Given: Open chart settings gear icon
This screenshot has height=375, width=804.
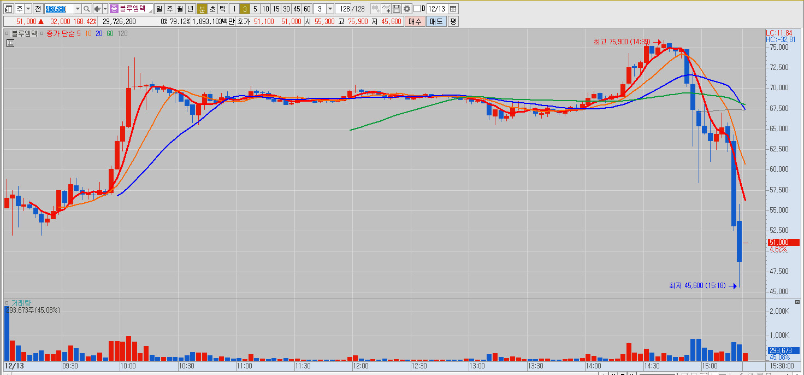Looking at the screenshot, I should (407, 9).
